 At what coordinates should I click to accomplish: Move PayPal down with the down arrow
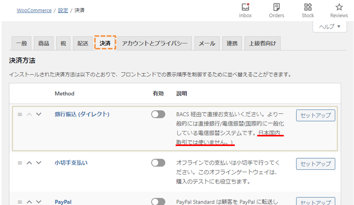coord(39,202)
